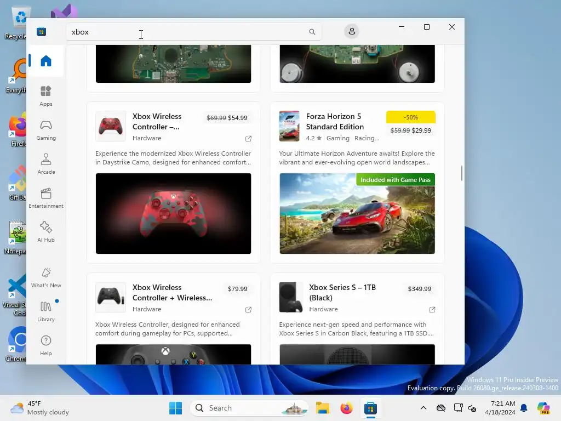Open external link icon for Daystrike Camo controller
Image resolution: width=561 pixels, height=421 pixels.
pos(248,139)
